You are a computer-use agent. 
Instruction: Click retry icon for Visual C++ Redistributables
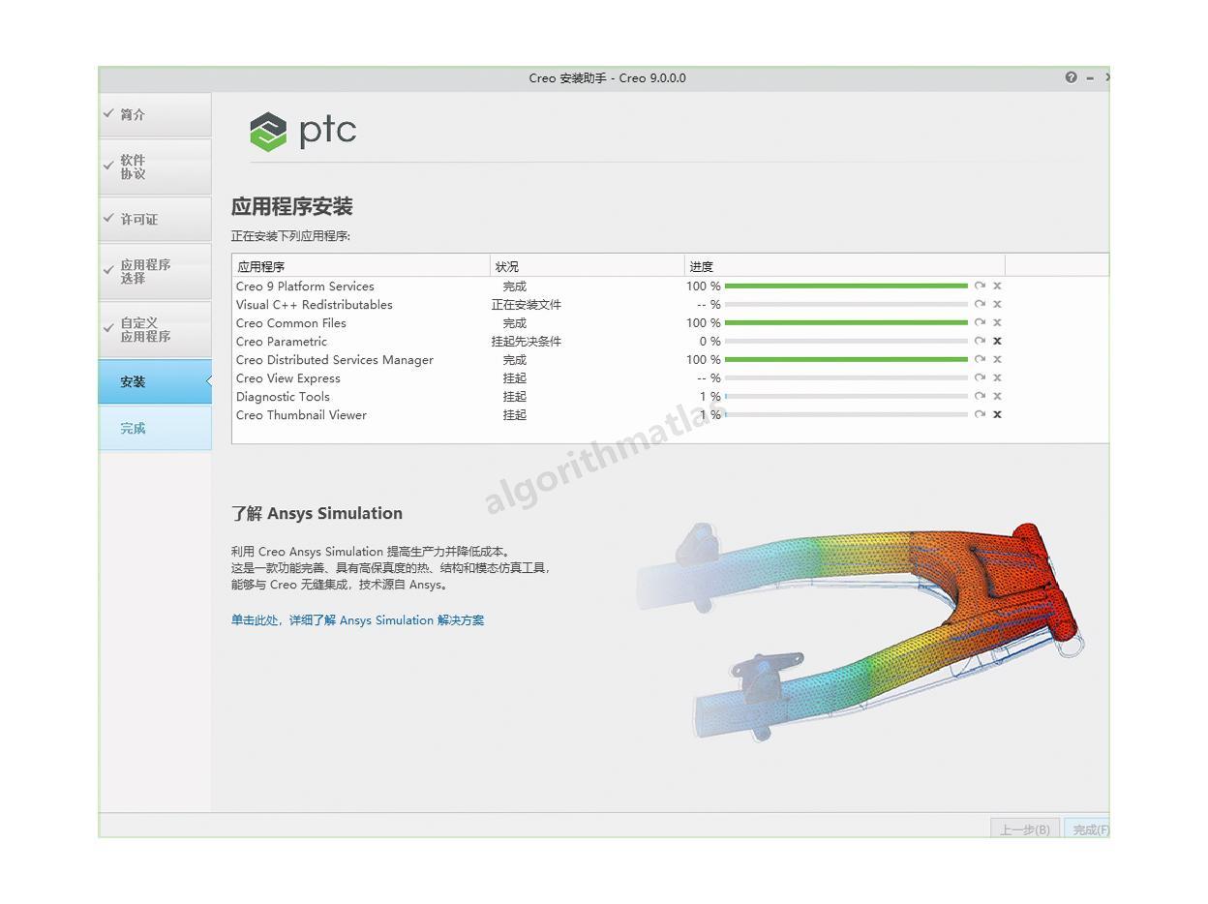click(x=980, y=304)
